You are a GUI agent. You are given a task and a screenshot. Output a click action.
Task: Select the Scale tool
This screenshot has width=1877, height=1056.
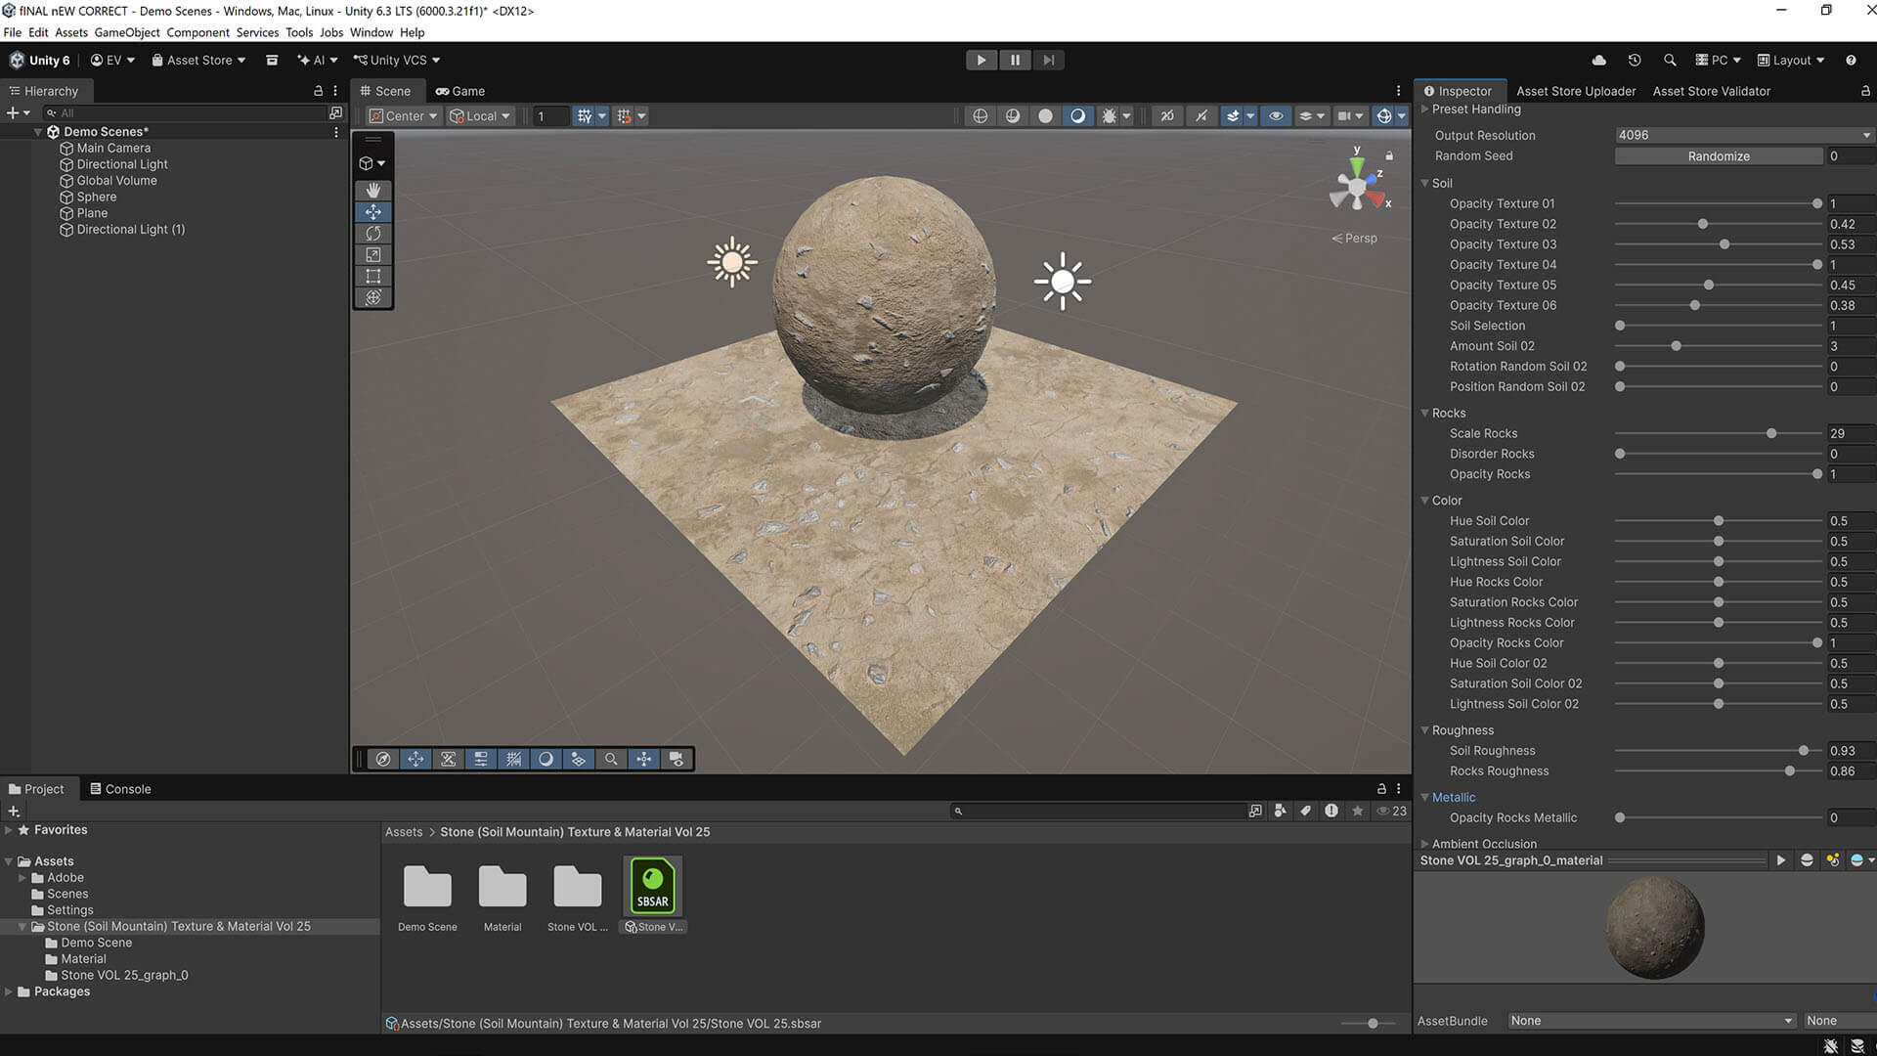click(372, 254)
